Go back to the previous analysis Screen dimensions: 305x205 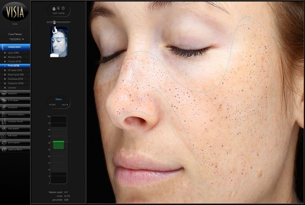click(53, 104)
